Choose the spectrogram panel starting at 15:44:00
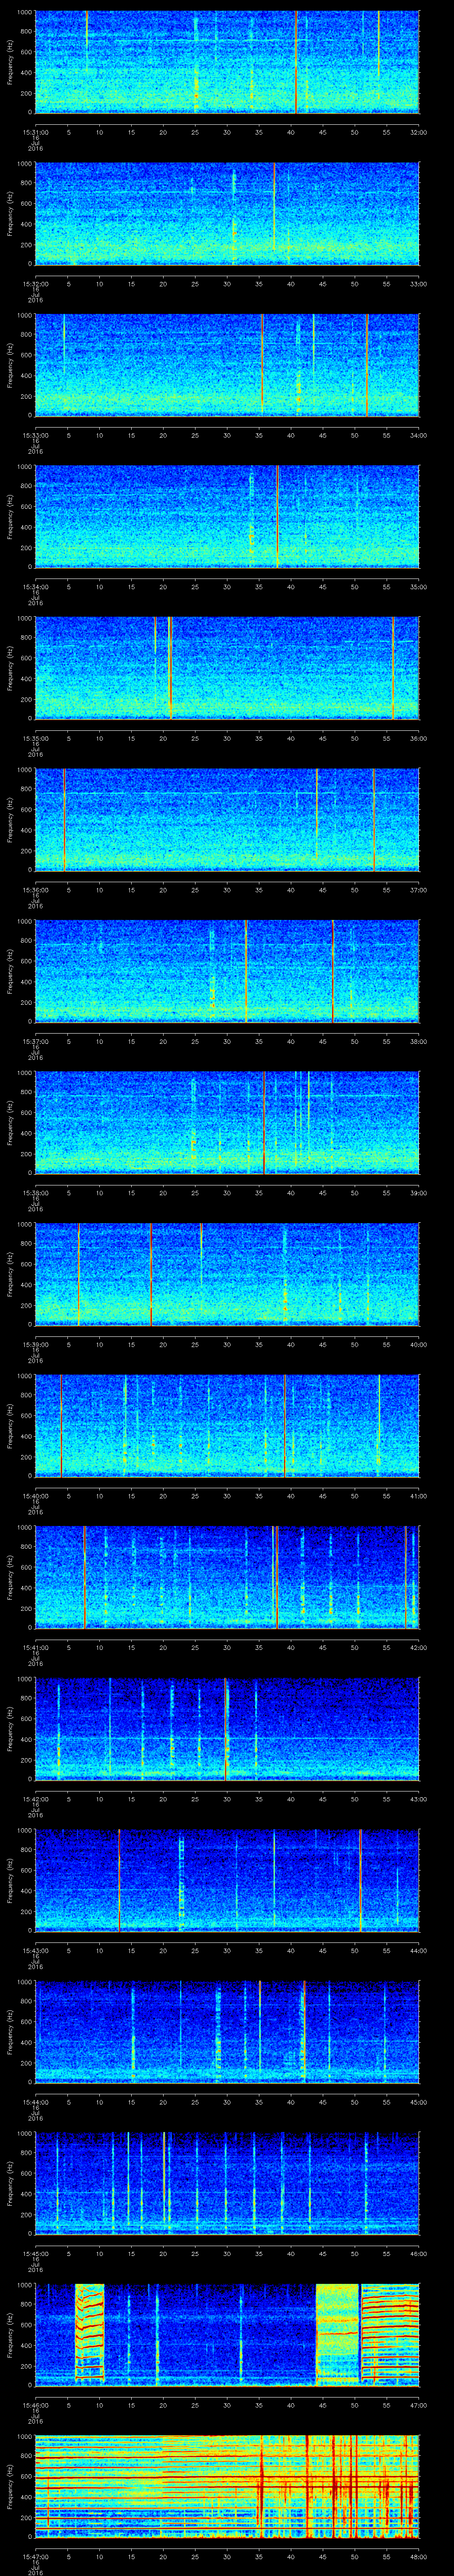 coord(227,2032)
